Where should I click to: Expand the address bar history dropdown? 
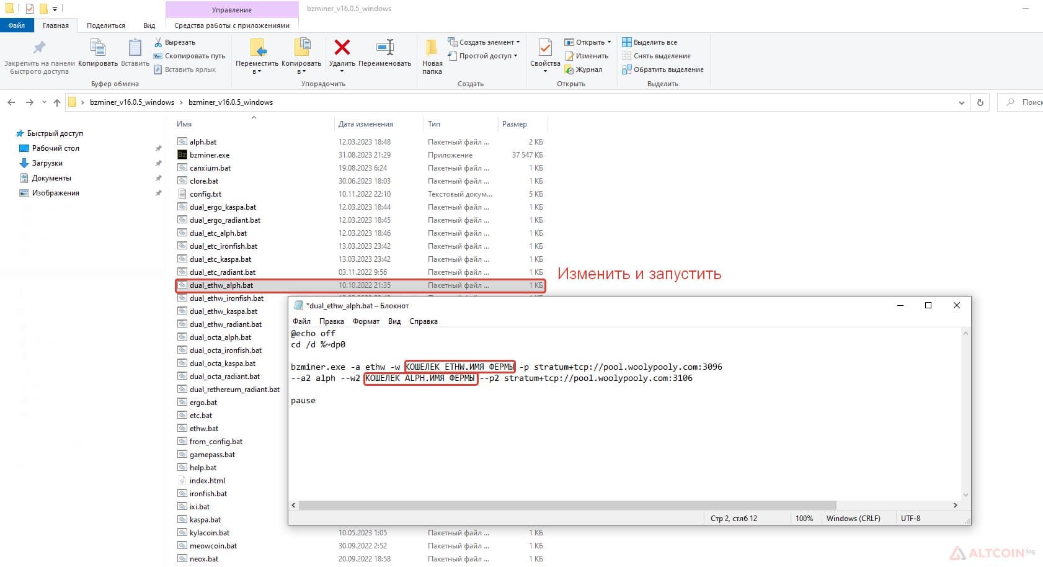962,102
